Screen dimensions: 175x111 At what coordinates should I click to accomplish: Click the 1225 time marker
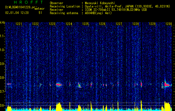pos(85,24)
